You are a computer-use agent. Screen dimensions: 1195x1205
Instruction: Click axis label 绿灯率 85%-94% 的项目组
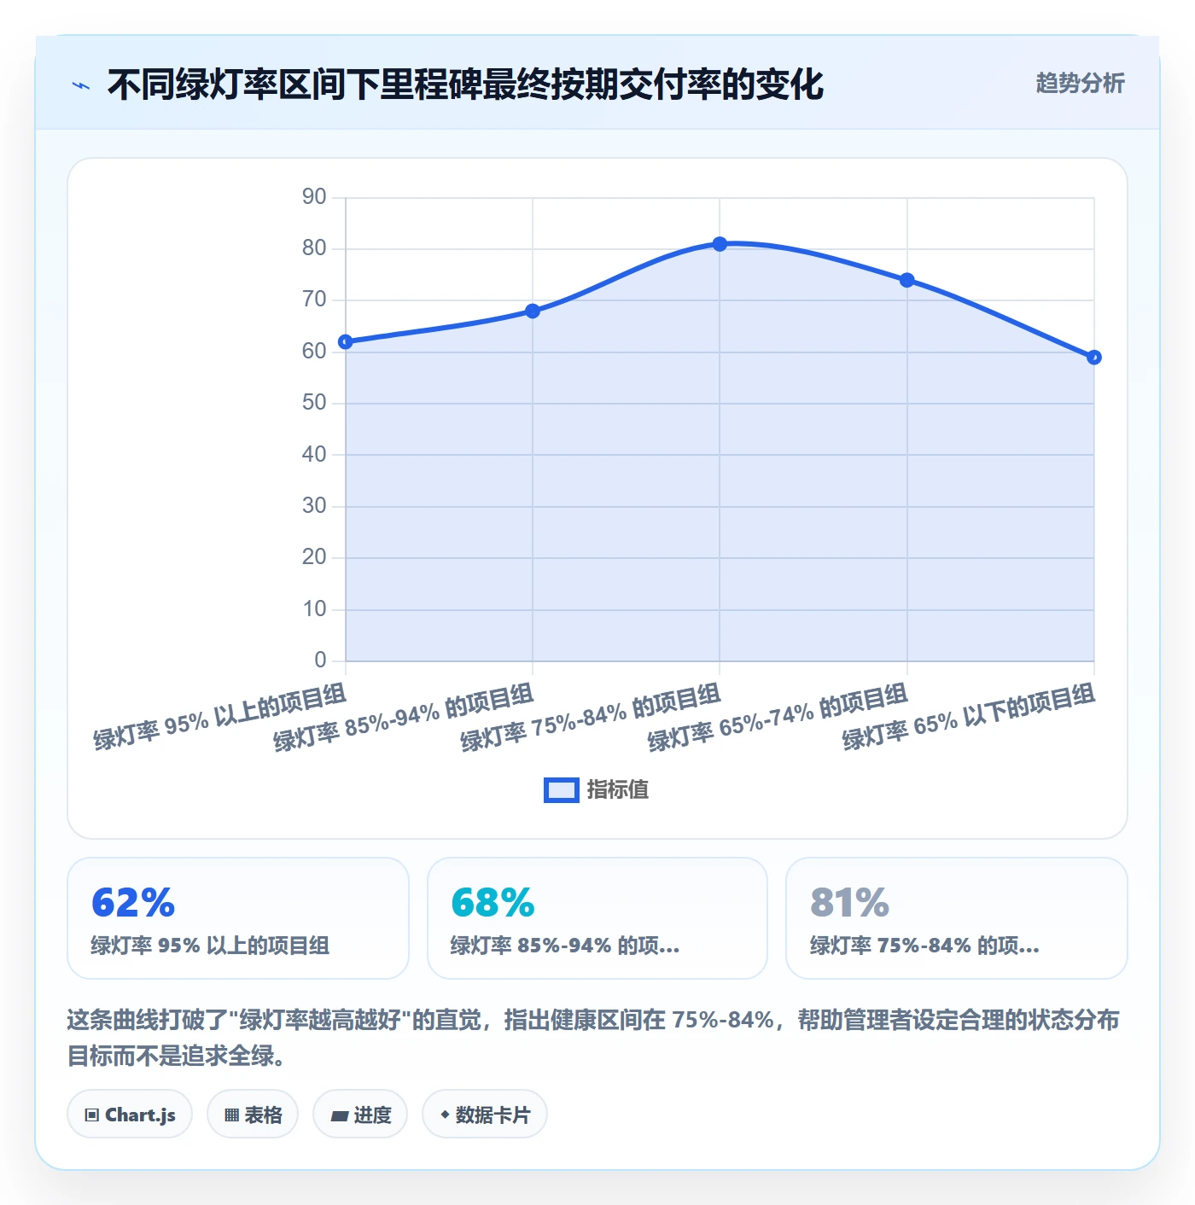point(403,718)
